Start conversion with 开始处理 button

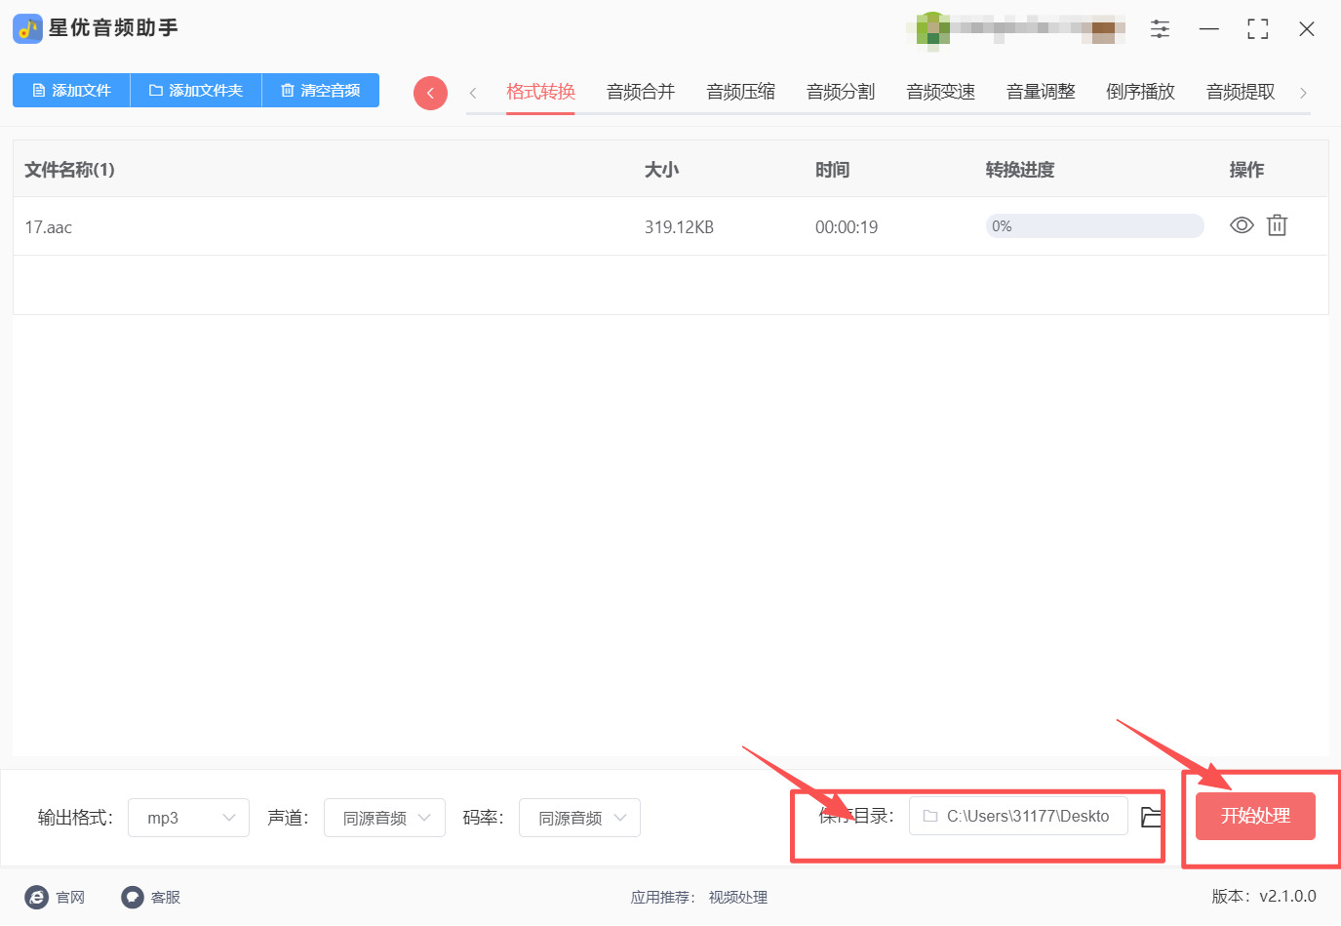(1255, 816)
